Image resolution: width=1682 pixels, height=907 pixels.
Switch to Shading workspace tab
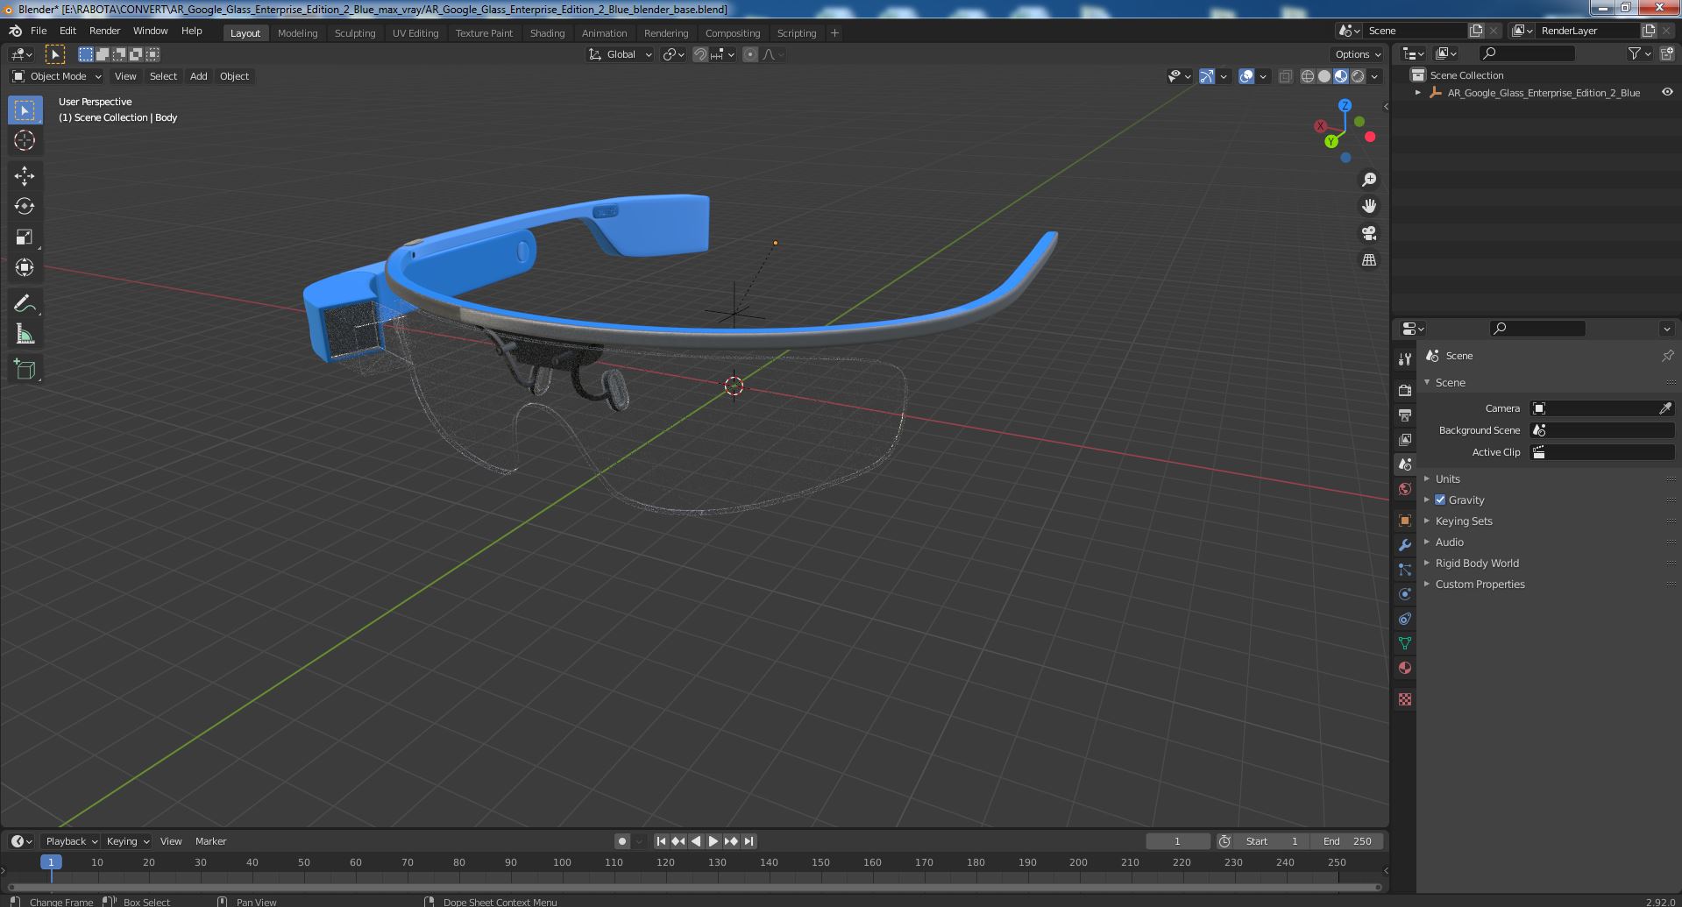coord(547,33)
